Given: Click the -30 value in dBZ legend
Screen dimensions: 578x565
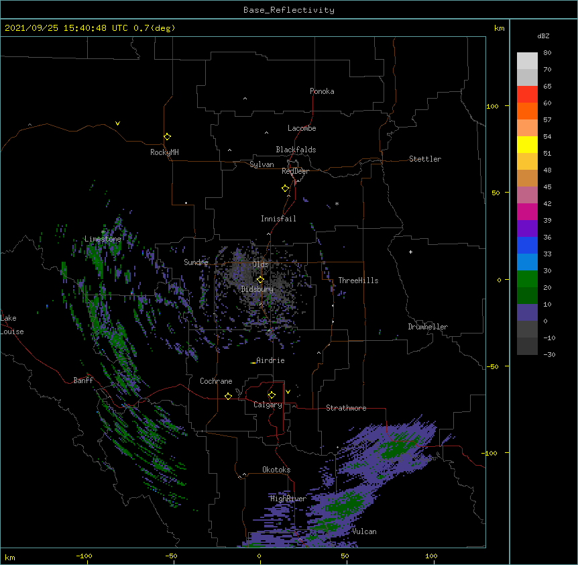Looking at the screenshot, I should 549,354.
